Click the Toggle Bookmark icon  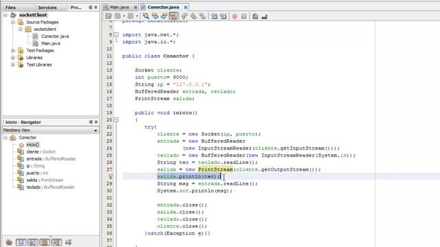203,16
